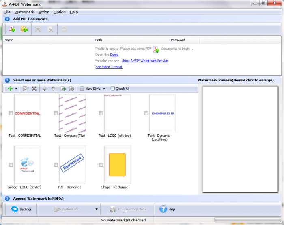Click the watermark preview pane
This screenshot has height=225, width=284.
click(240, 139)
